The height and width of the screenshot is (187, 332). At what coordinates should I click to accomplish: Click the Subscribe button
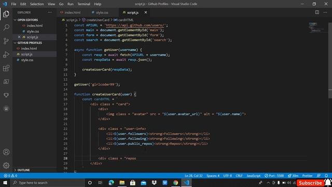pos(310,183)
